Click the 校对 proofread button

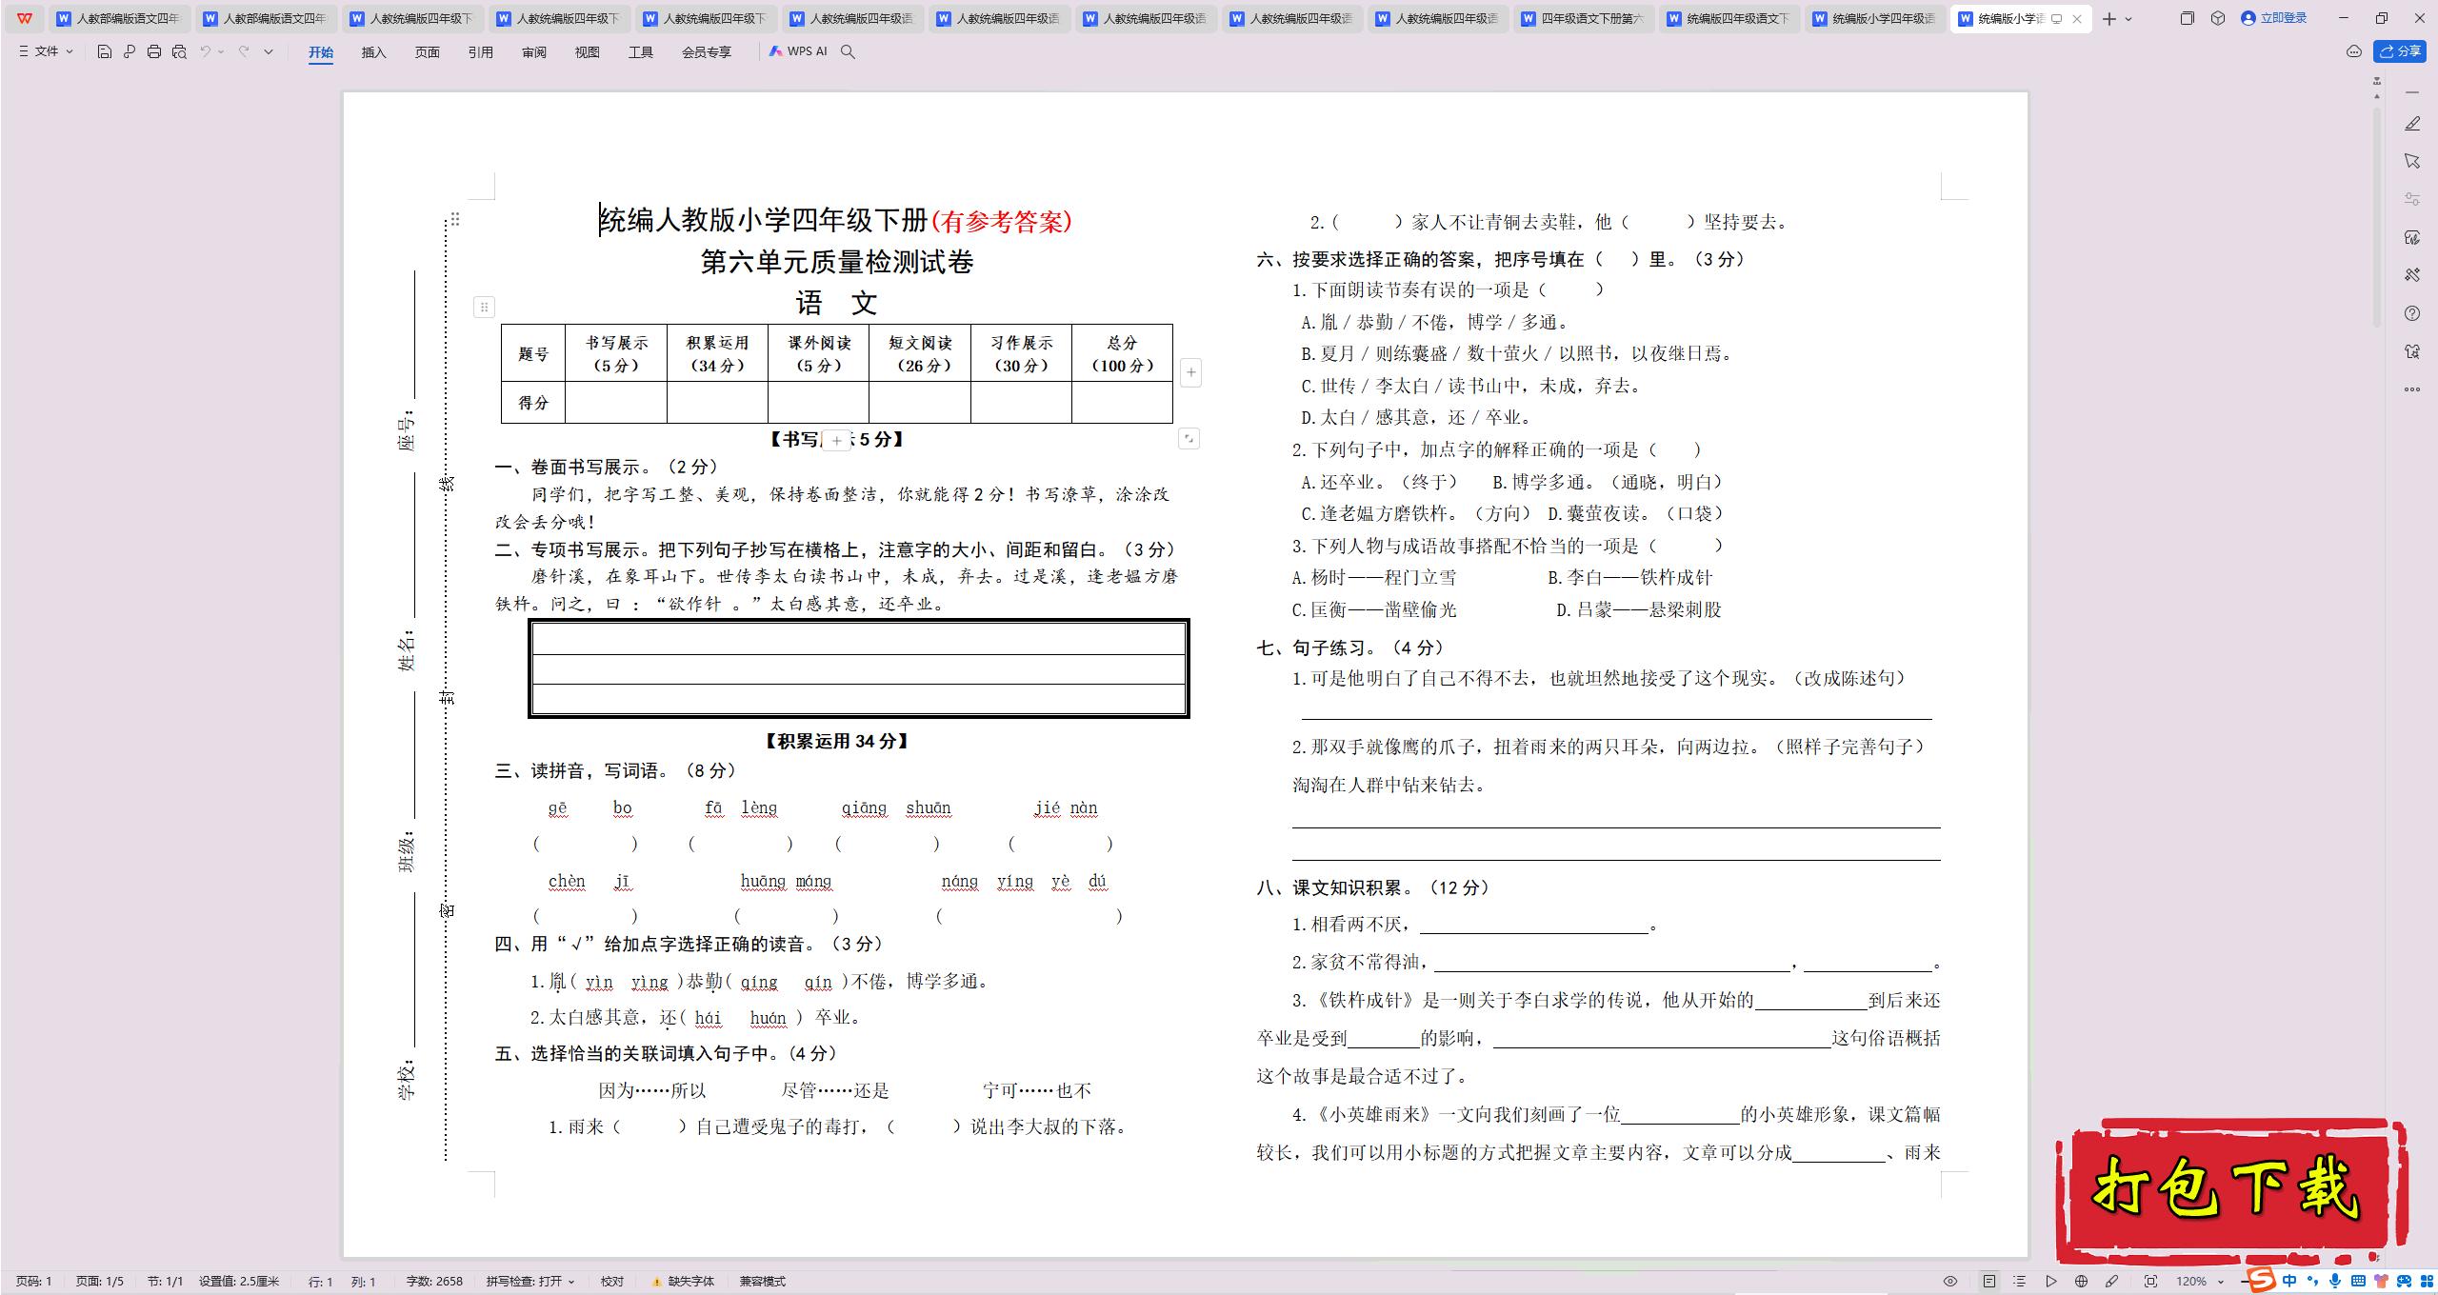coord(612,1282)
